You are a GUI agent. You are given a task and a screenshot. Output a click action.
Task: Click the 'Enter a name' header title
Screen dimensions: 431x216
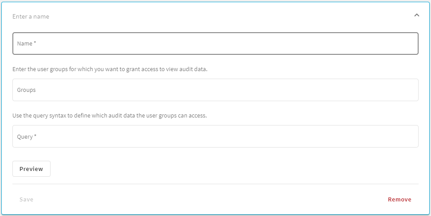(31, 16)
